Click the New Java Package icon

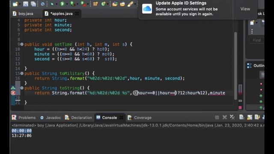click(95, 4)
